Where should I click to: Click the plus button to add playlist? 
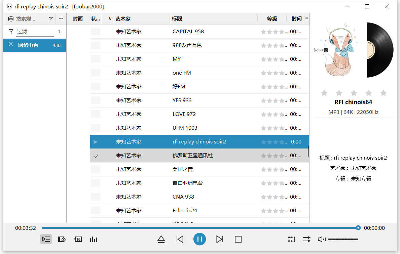tap(61, 18)
